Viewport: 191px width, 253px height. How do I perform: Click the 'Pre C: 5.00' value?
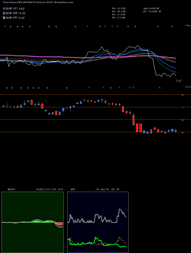pos(119,18)
